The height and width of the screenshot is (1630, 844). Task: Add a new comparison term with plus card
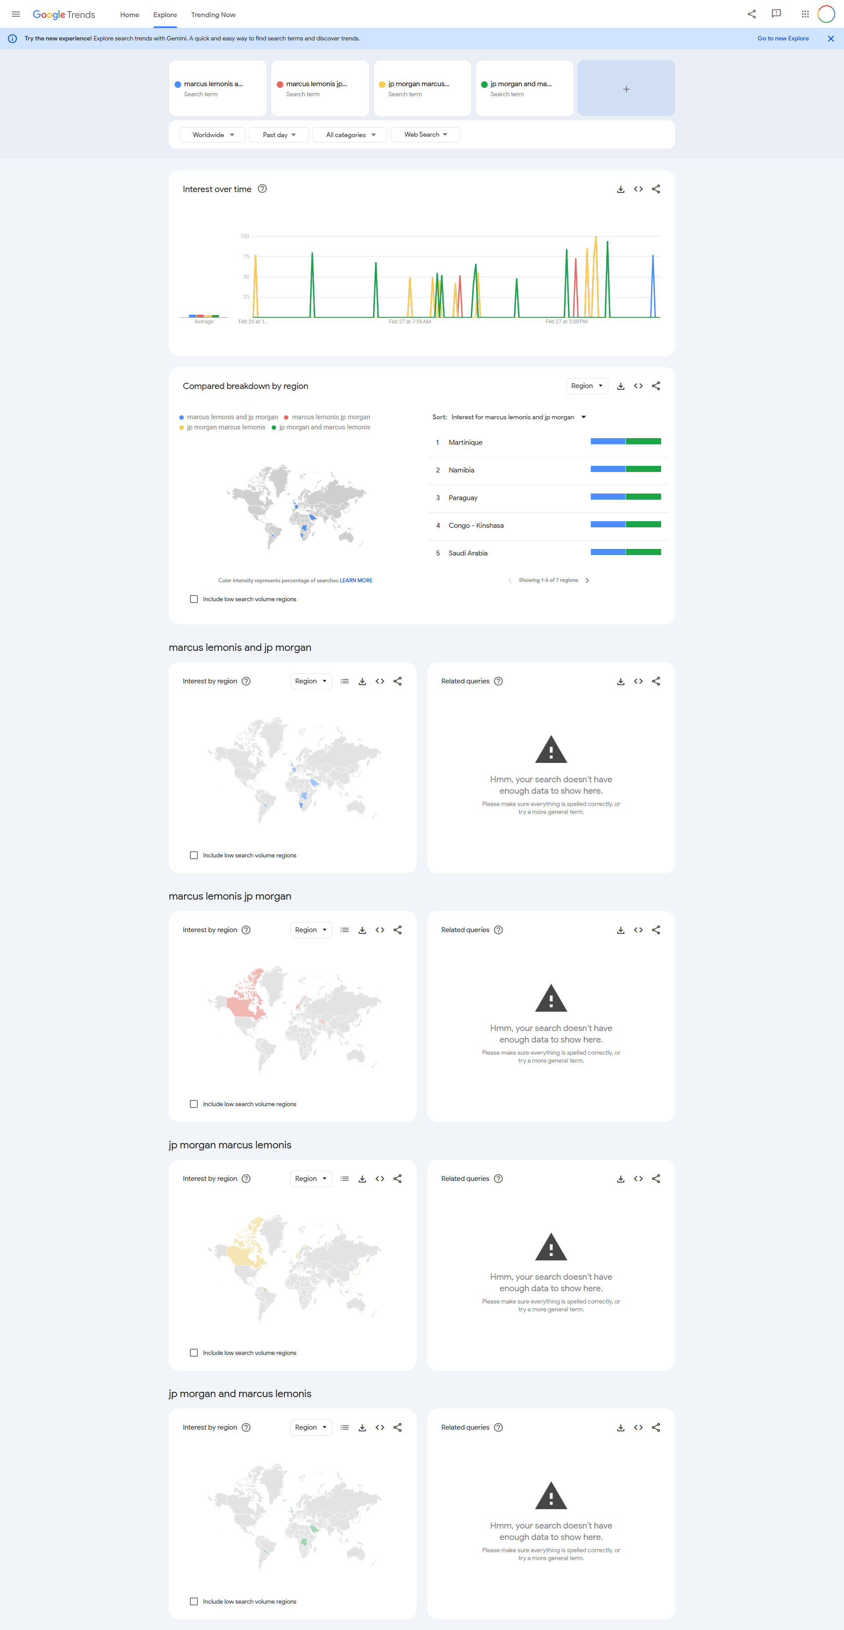(626, 89)
